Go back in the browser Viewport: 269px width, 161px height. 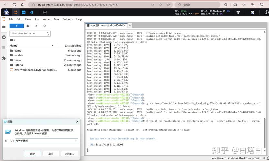click(x=5, y=5)
